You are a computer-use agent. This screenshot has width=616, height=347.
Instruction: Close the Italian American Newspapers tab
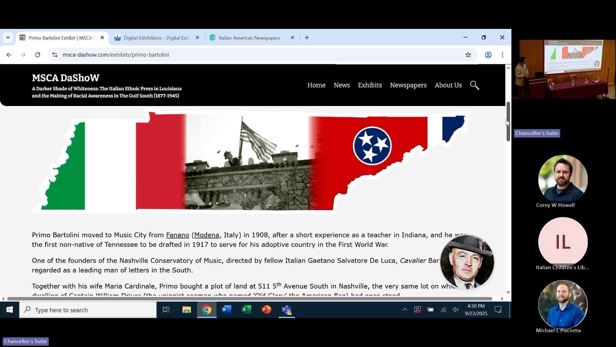[292, 38]
